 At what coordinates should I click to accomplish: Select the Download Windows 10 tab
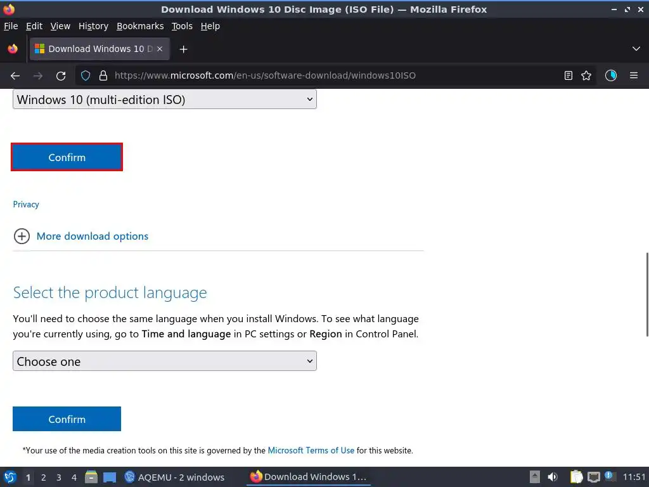[100, 49]
